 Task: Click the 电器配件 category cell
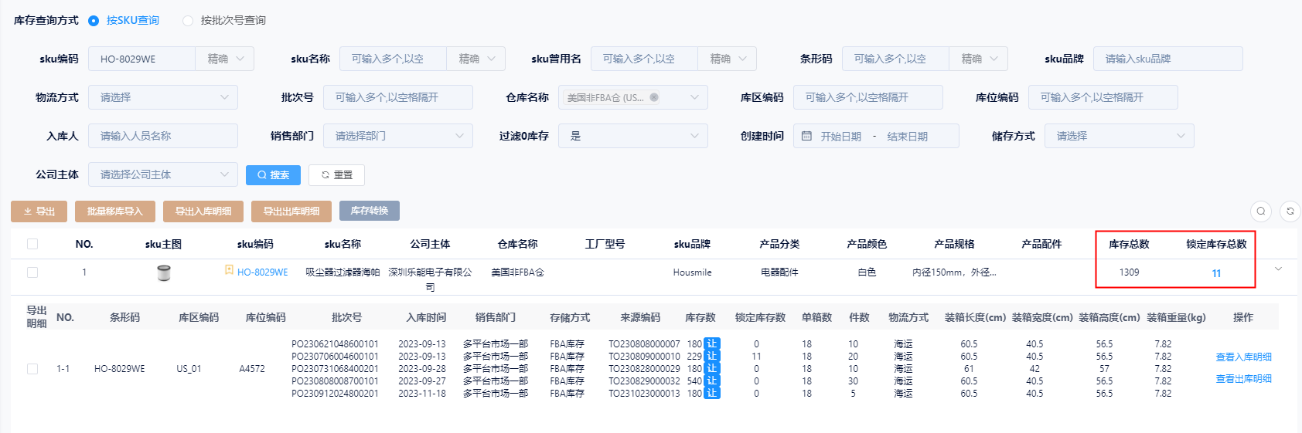tap(779, 272)
